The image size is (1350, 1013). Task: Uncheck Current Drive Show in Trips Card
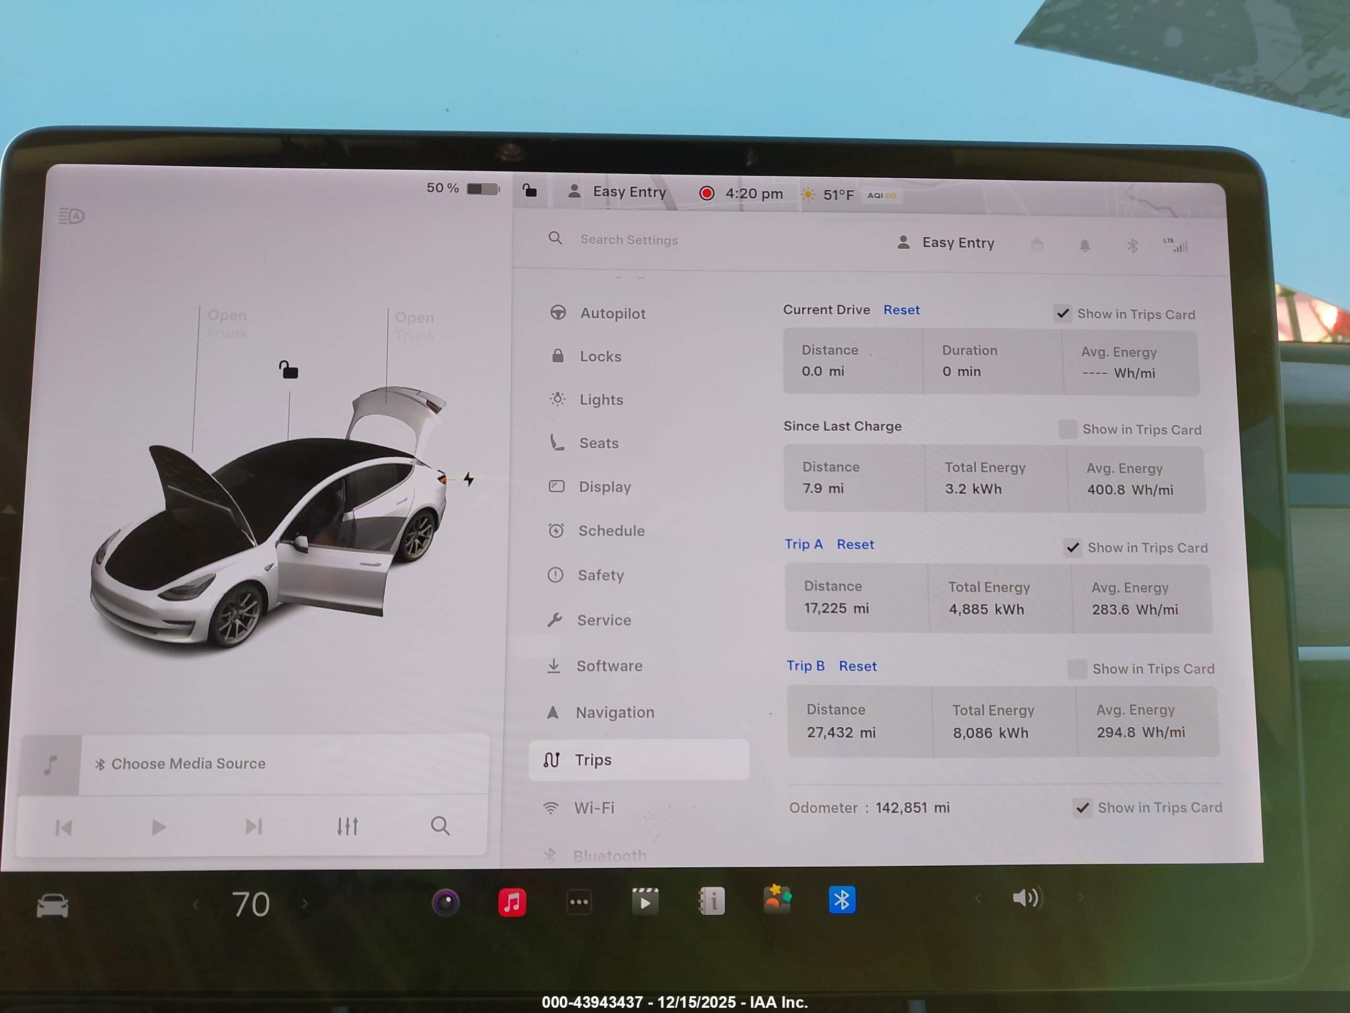coord(1062,314)
